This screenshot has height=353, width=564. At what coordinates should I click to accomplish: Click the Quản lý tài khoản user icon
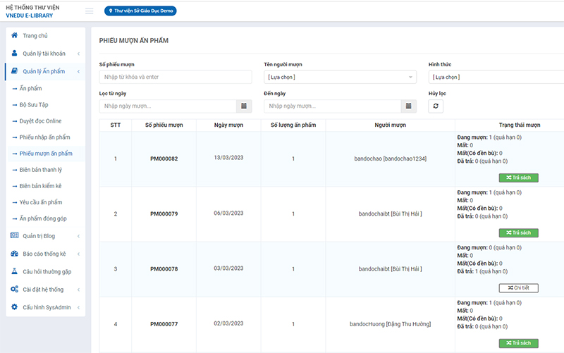click(14, 54)
